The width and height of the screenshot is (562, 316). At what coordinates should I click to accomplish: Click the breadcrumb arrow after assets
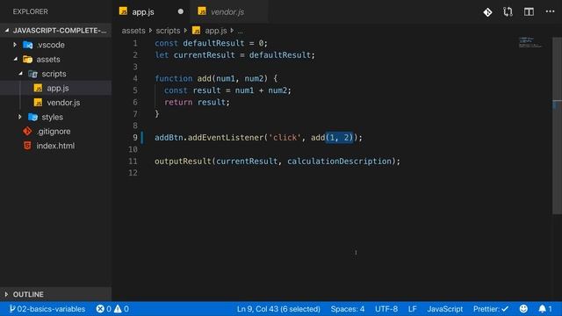pos(150,31)
